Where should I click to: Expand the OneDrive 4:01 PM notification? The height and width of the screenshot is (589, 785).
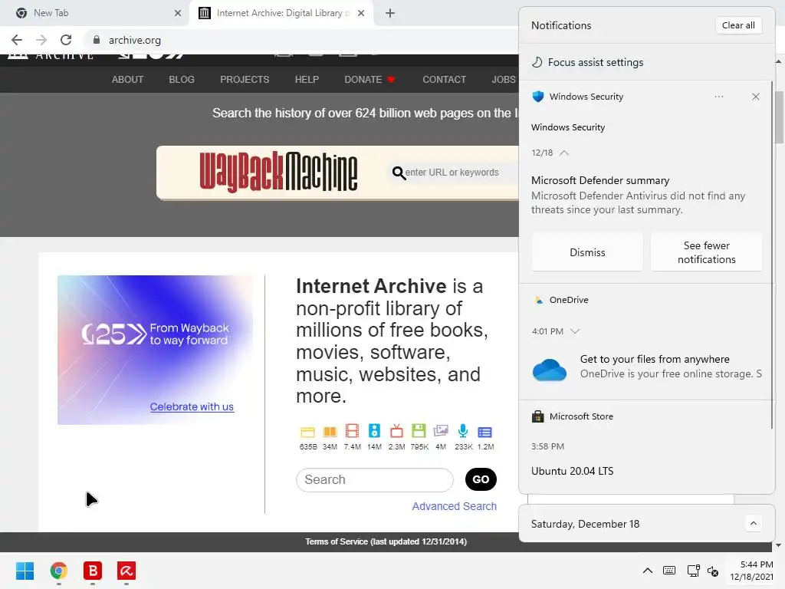tap(575, 331)
